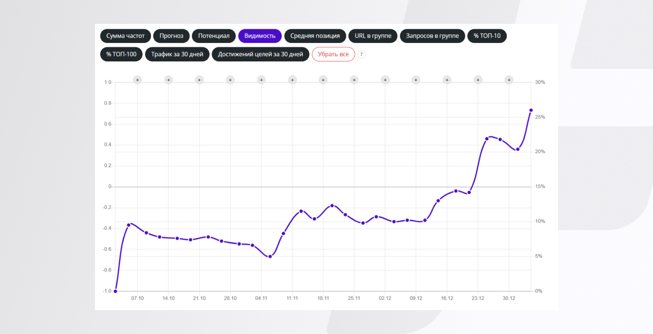Enable the Трафик за 30 дней metric
This screenshot has width=653, height=334.
click(x=177, y=54)
